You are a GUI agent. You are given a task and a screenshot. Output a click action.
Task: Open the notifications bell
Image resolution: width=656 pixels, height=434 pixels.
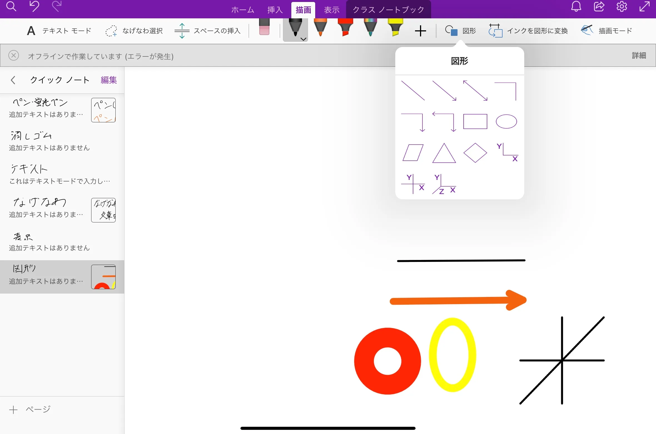576,7
